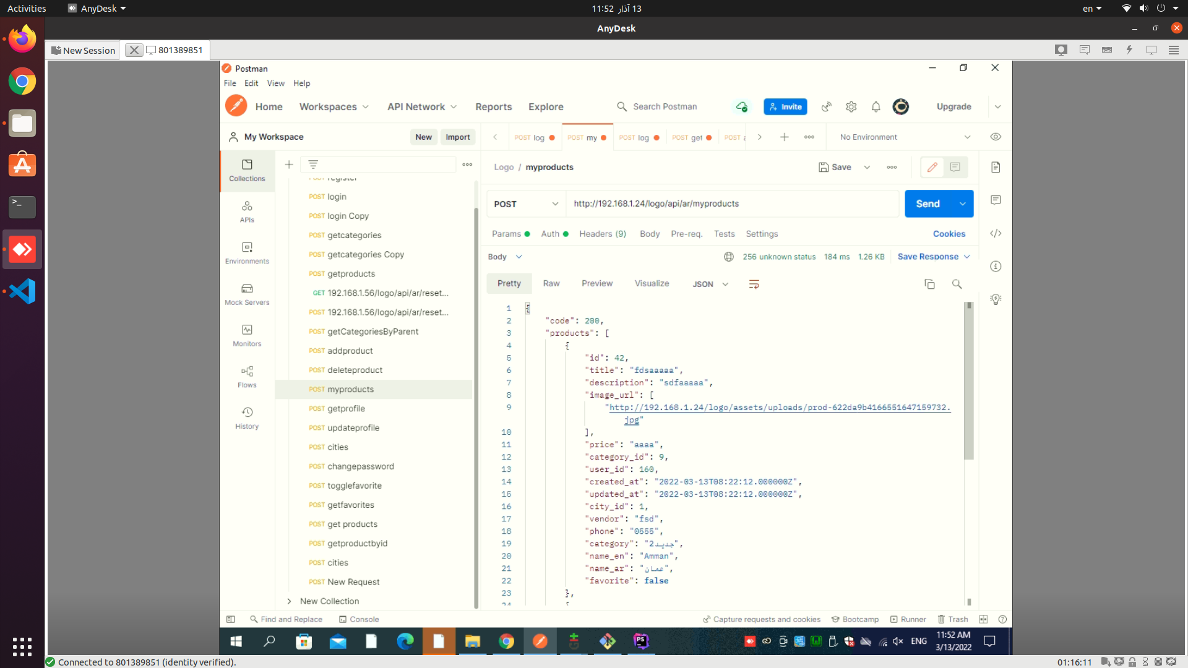Open the Environments sidebar panel

247,253
